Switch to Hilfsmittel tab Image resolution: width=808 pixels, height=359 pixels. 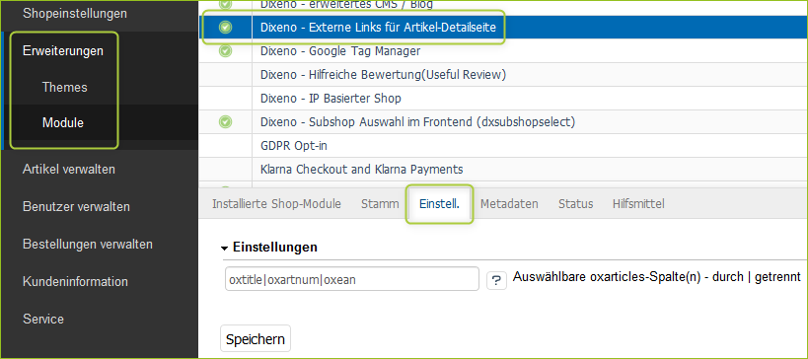point(638,204)
